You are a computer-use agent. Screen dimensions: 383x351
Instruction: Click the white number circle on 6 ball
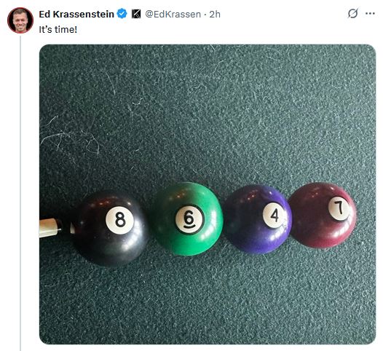(x=189, y=219)
